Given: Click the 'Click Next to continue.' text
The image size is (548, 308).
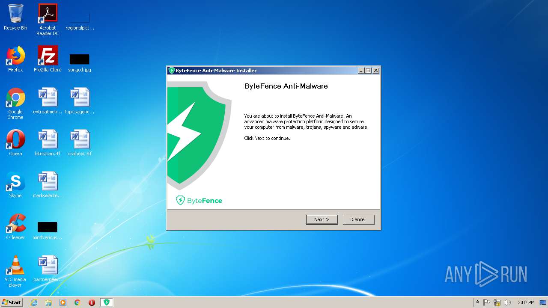Looking at the screenshot, I should coord(267,138).
